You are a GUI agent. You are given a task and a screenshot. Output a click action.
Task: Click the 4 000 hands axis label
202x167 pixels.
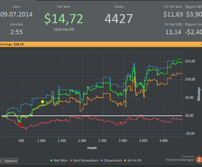pos(164,141)
